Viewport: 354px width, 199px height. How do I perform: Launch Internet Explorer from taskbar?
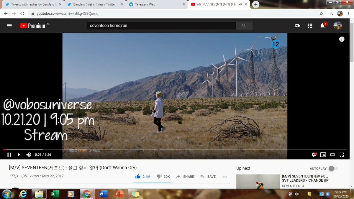click(23, 194)
